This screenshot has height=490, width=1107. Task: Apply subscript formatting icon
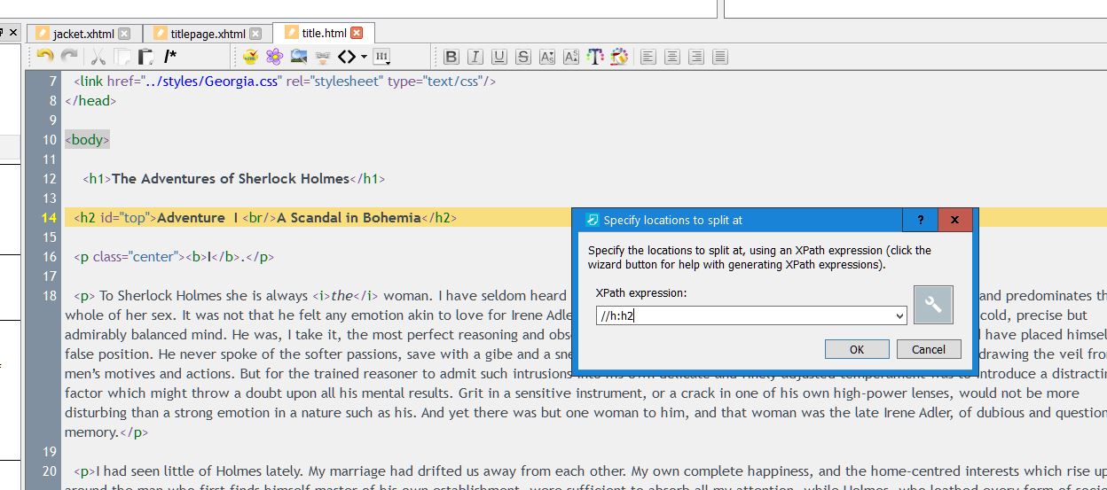click(x=547, y=57)
